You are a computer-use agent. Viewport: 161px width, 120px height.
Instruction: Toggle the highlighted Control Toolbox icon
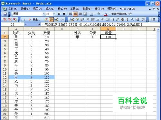tap(51, 20)
